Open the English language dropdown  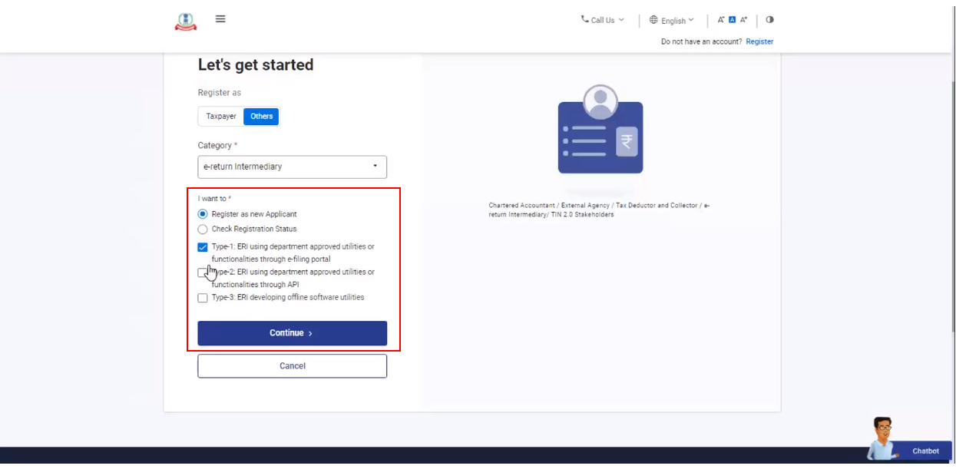[x=676, y=21]
